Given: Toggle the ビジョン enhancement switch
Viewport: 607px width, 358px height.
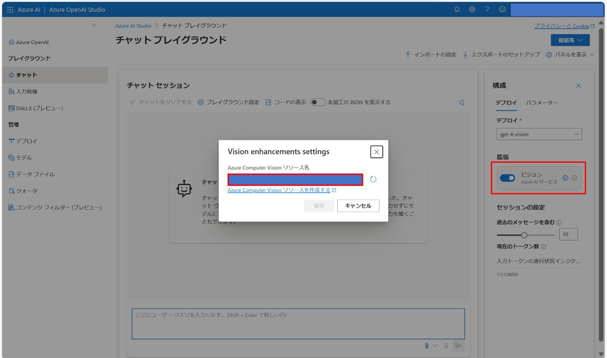Looking at the screenshot, I should coord(507,178).
